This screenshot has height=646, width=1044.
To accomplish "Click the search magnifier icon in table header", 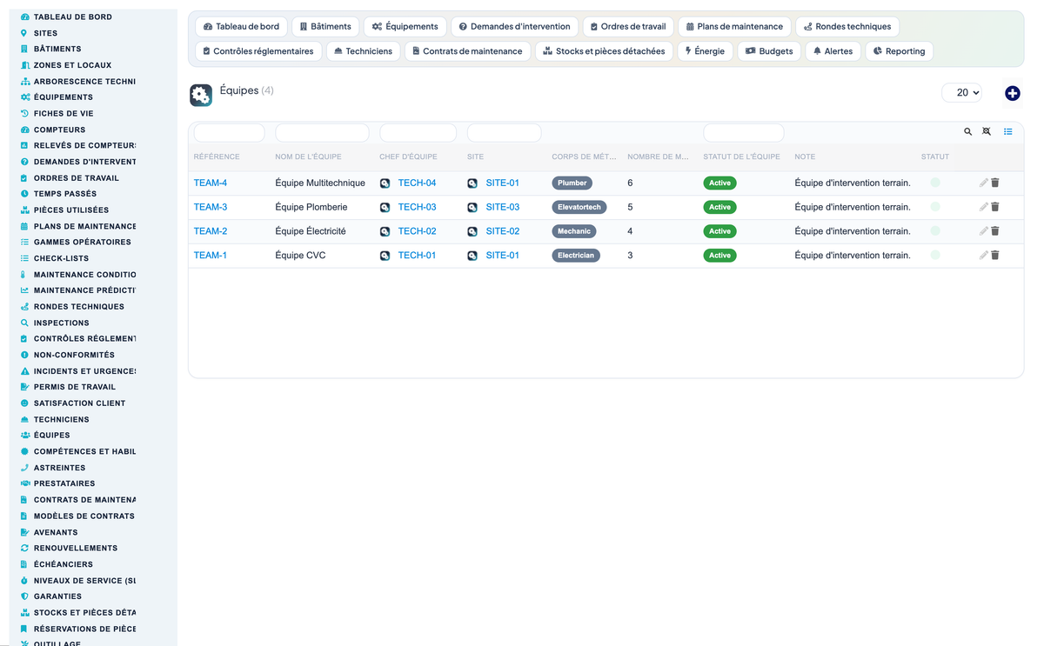I will (967, 132).
